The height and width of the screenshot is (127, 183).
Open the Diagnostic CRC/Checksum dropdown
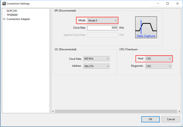[159, 66]
